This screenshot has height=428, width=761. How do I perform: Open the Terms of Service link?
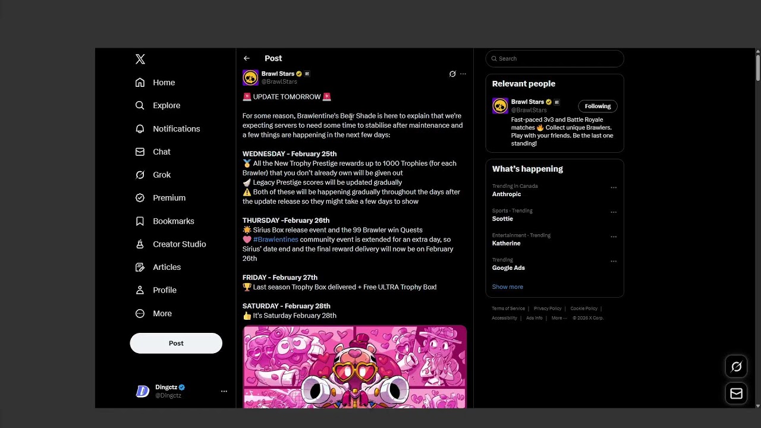coord(508,309)
